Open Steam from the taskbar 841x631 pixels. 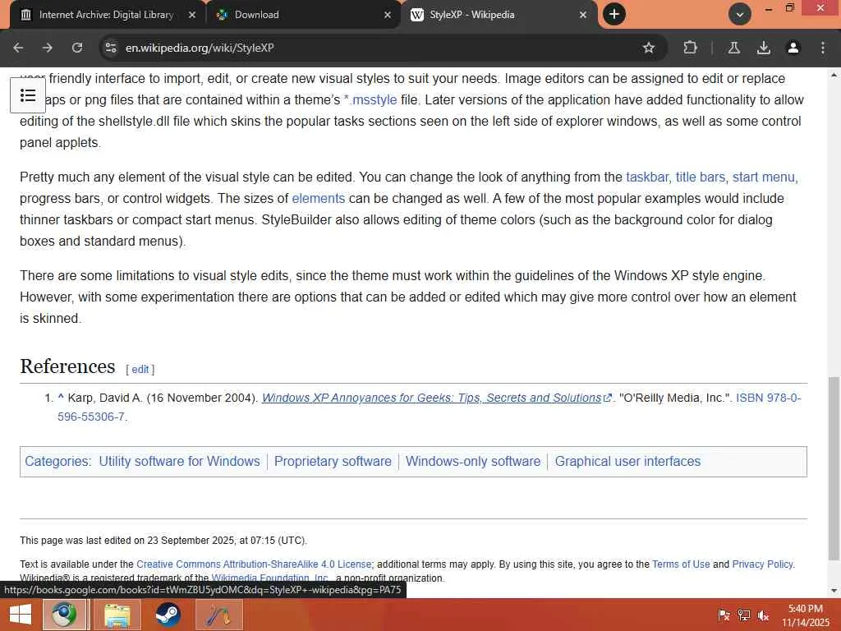pos(168,615)
